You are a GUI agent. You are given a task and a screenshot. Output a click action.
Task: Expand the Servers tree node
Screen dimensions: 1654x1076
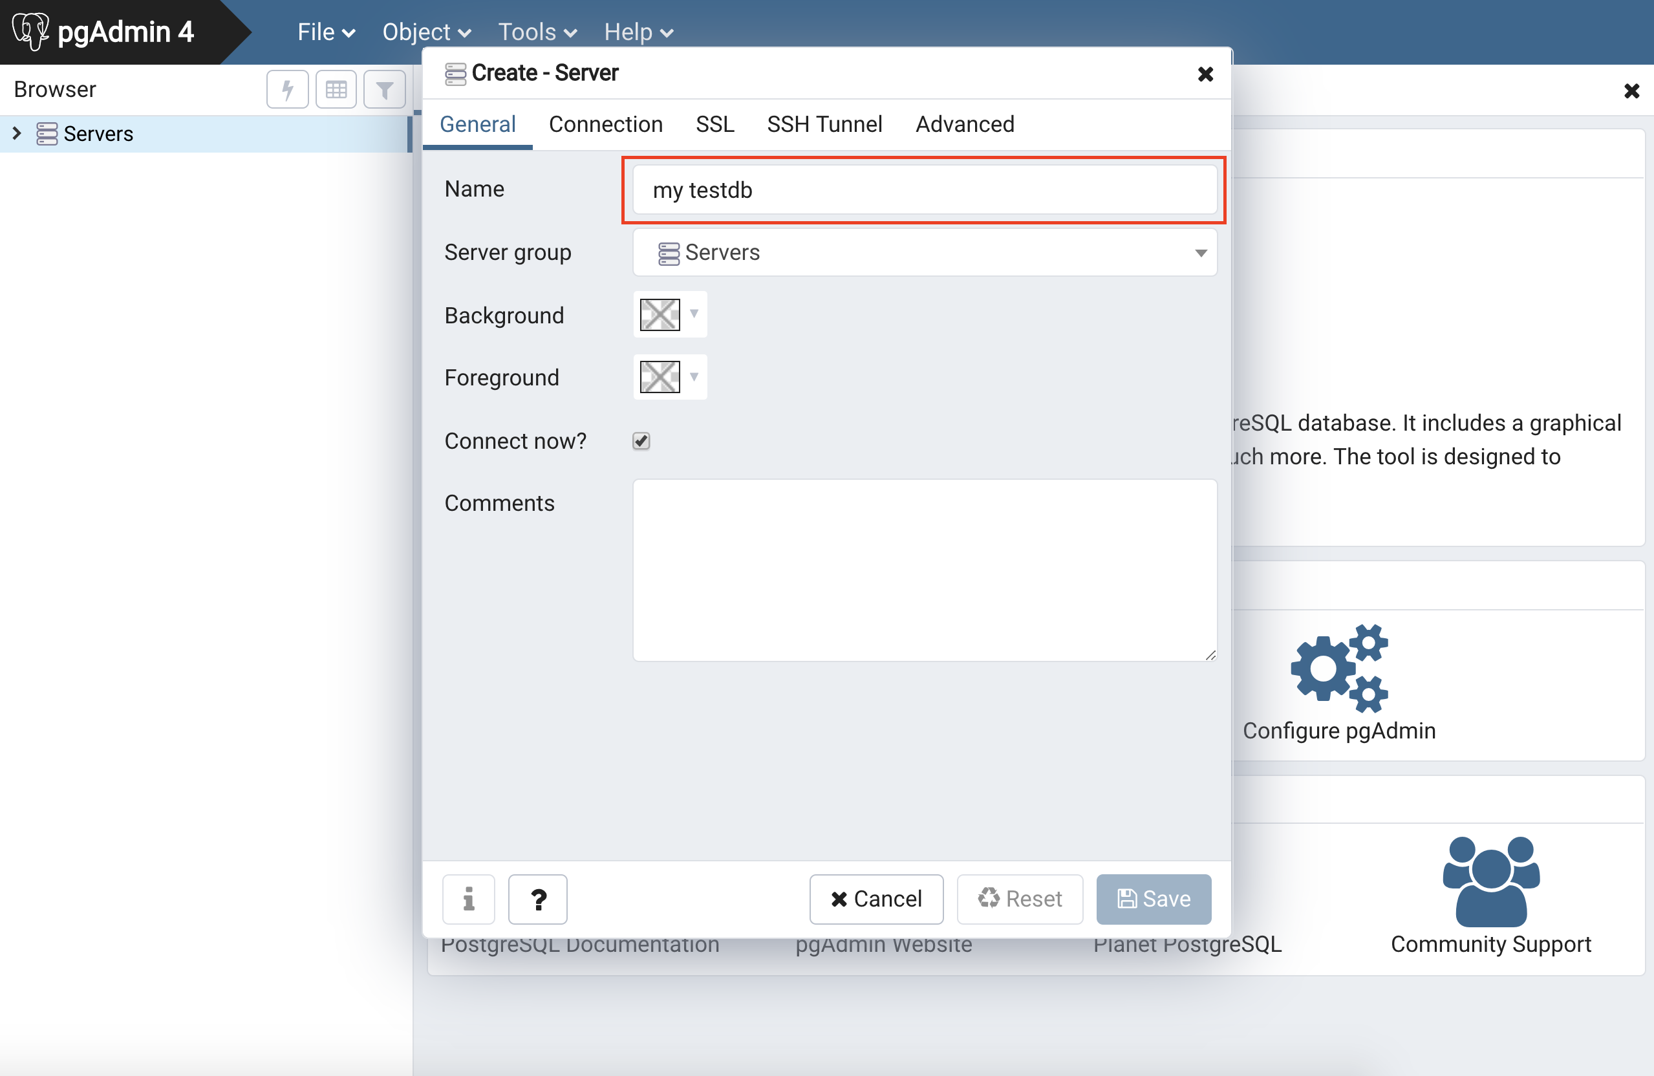tap(17, 133)
